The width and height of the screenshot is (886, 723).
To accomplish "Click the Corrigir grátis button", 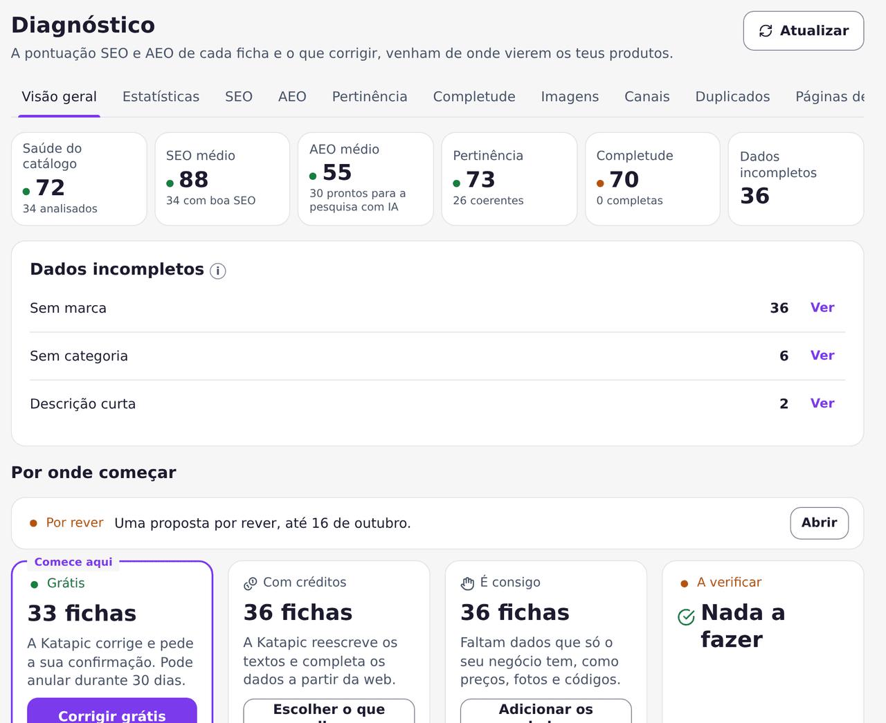I will pos(112,711).
